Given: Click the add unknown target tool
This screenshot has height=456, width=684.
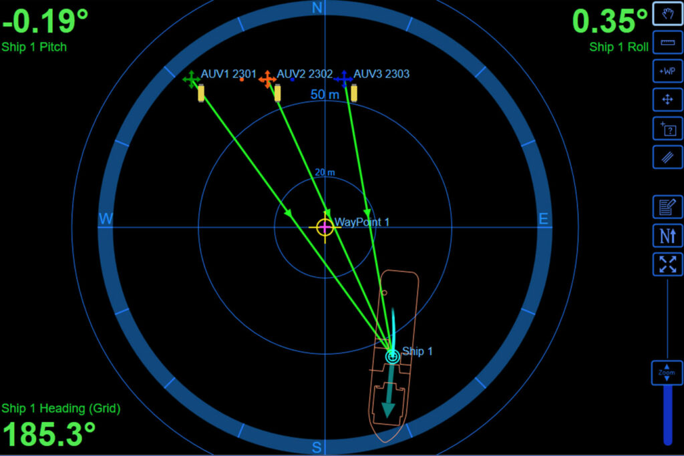Looking at the screenshot, I should click(667, 129).
